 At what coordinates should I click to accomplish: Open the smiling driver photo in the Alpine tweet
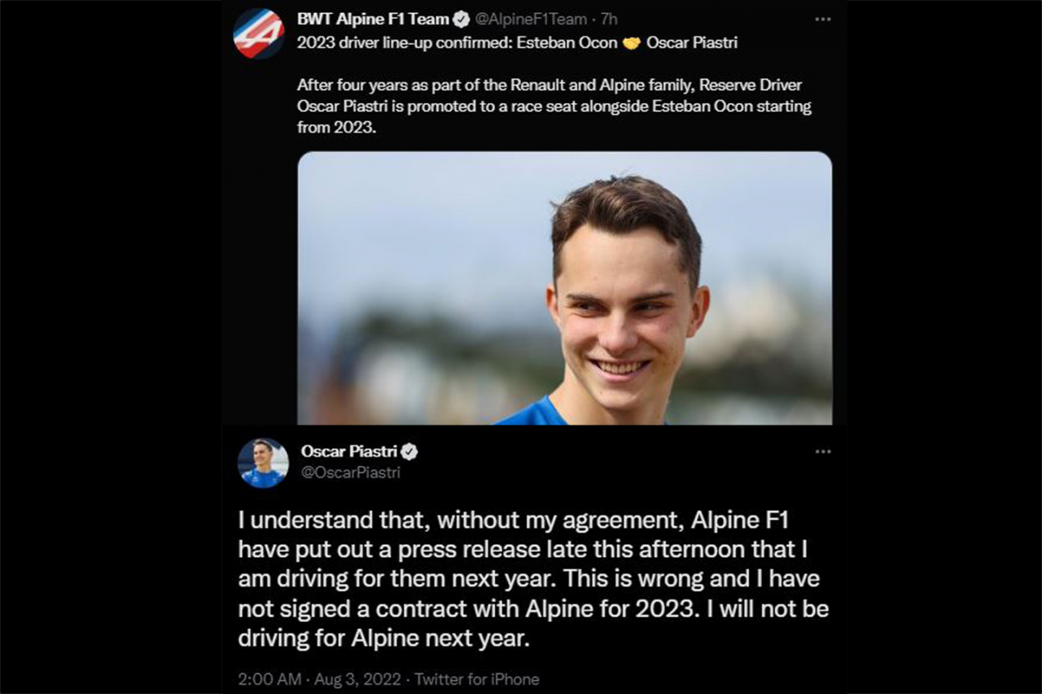coord(564,287)
